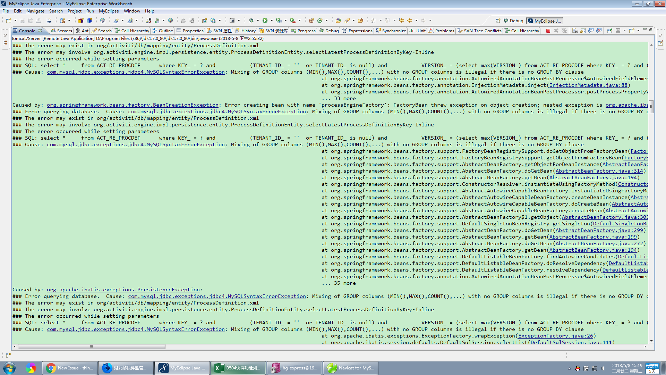This screenshot has height=375, width=666.
Task: Expand Debug configurations dropdown arrow
Action: point(258,21)
